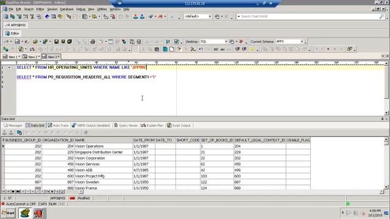Open the Utilities menu
Viewport: 390px width, 219px height.
102,9
